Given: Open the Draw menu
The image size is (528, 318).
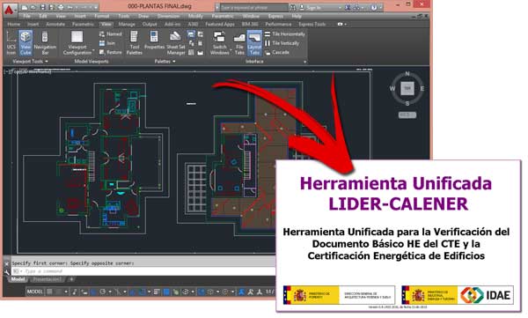Looking at the screenshot, I should tap(143, 16).
